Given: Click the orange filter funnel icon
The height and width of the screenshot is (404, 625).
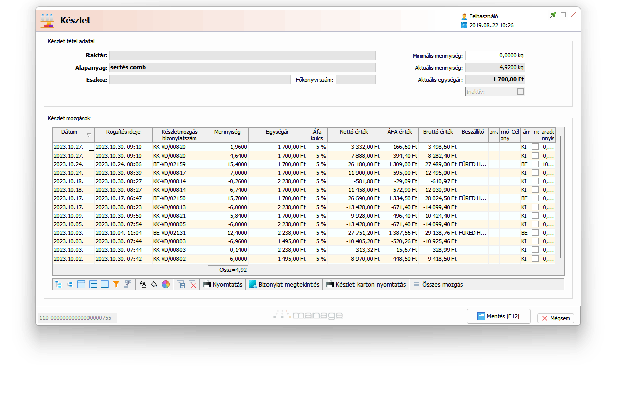Looking at the screenshot, I should pyautogui.click(x=116, y=285).
